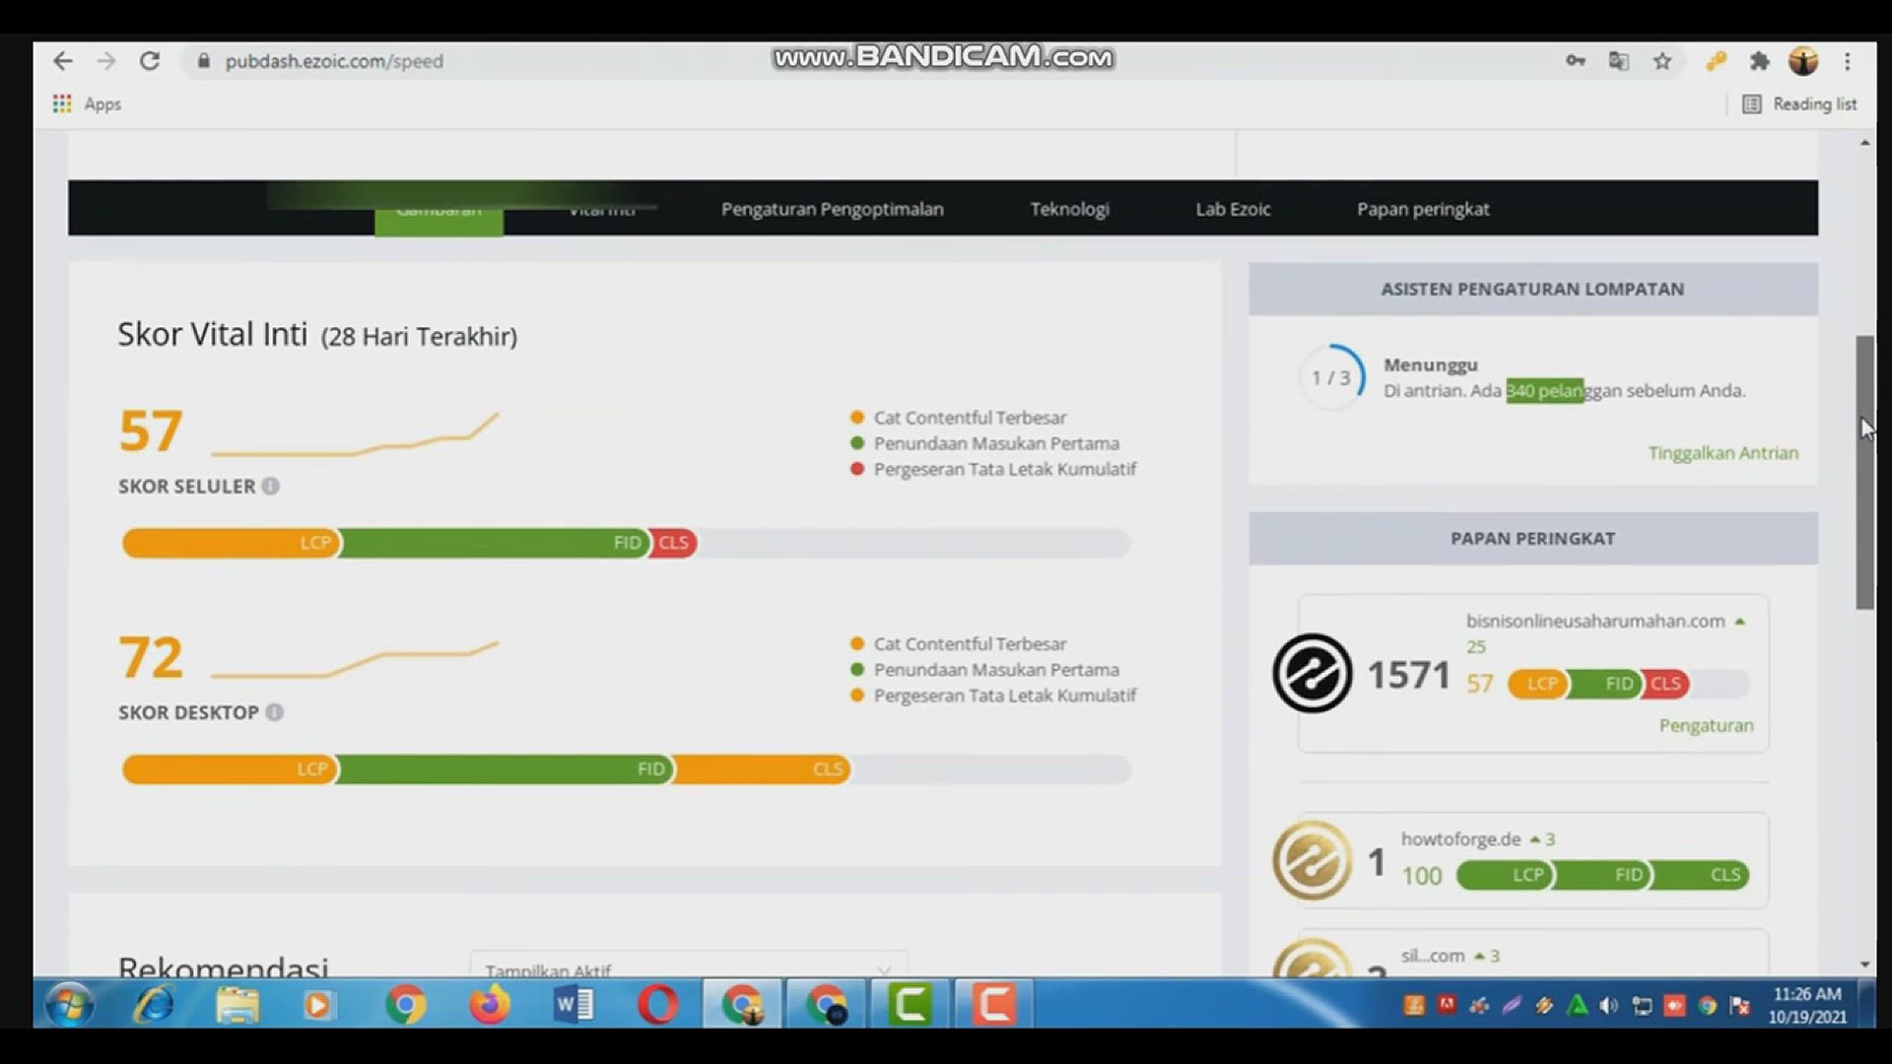Click the Google Translate icon in address bar
Image resolution: width=1892 pixels, height=1064 pixels.
click(x=1618, y=61)
